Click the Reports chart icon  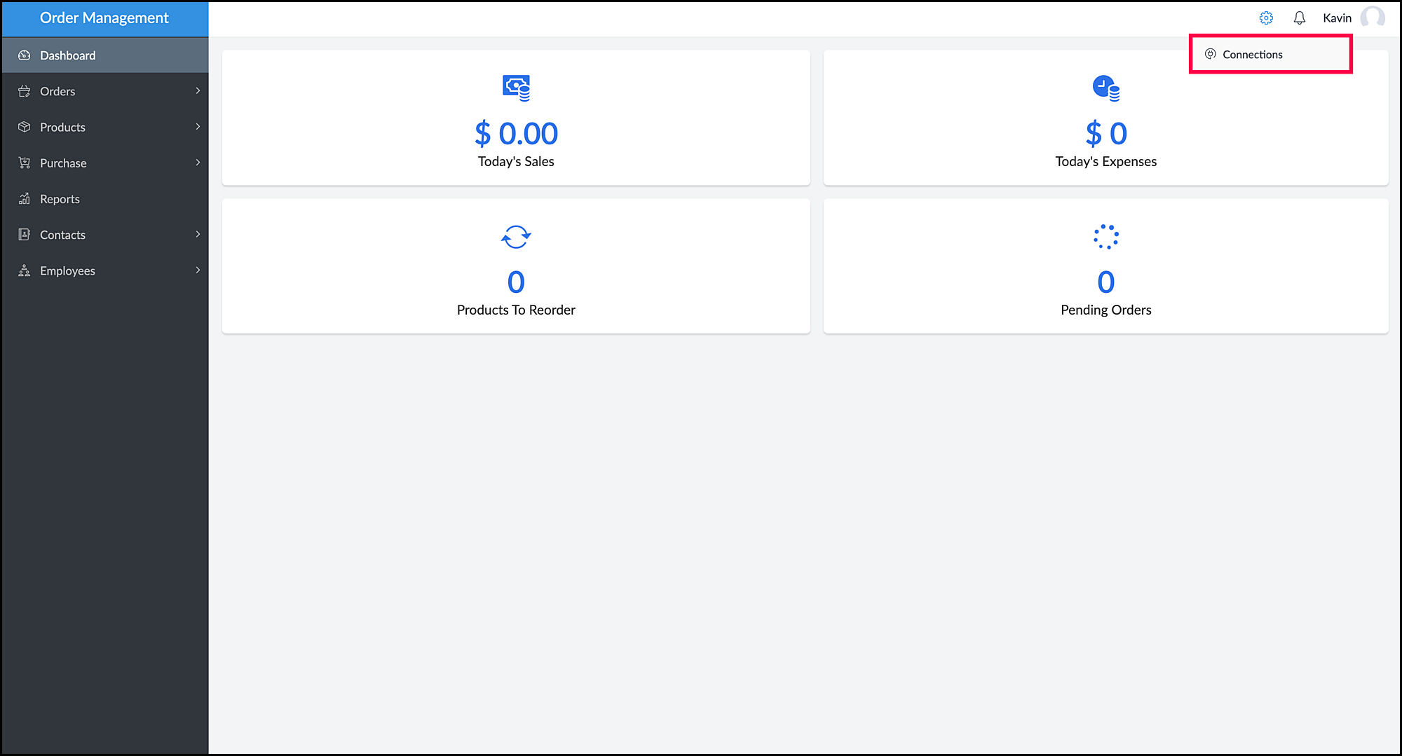click(25, 199)
